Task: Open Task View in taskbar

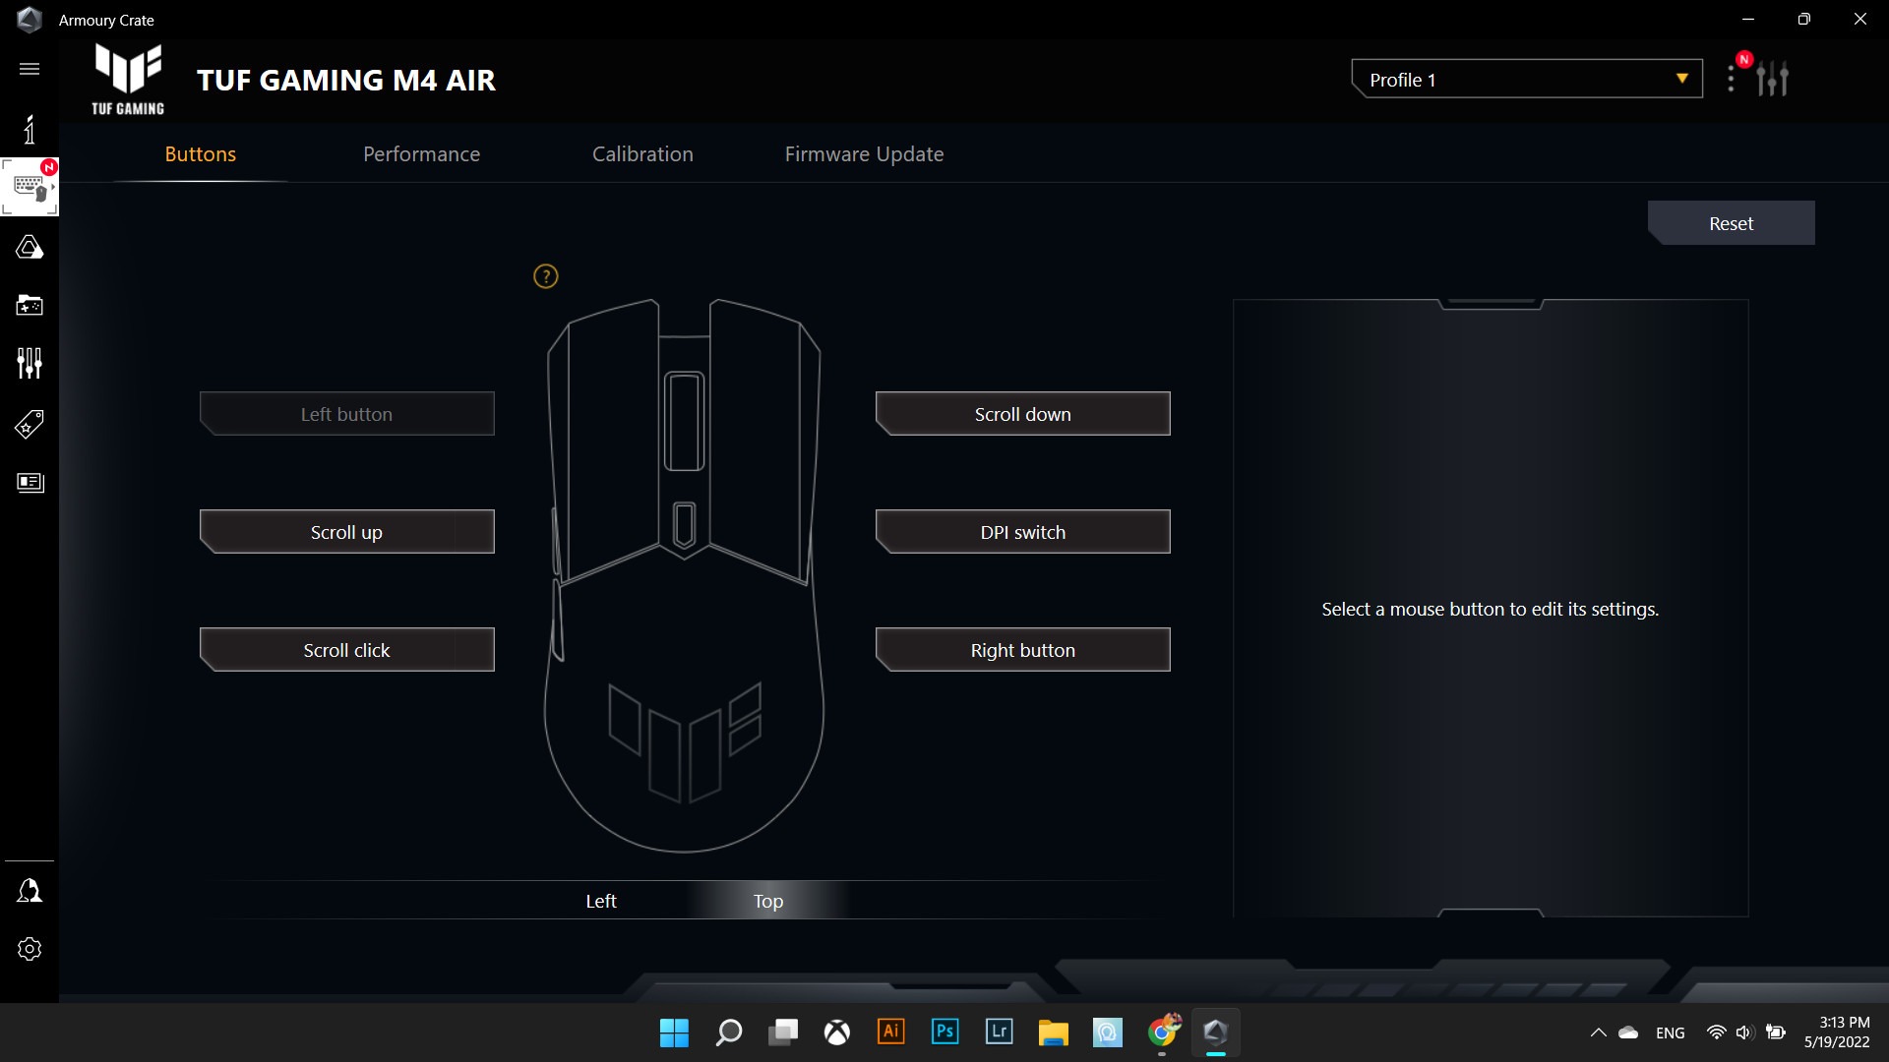Action: (783, 1032)
